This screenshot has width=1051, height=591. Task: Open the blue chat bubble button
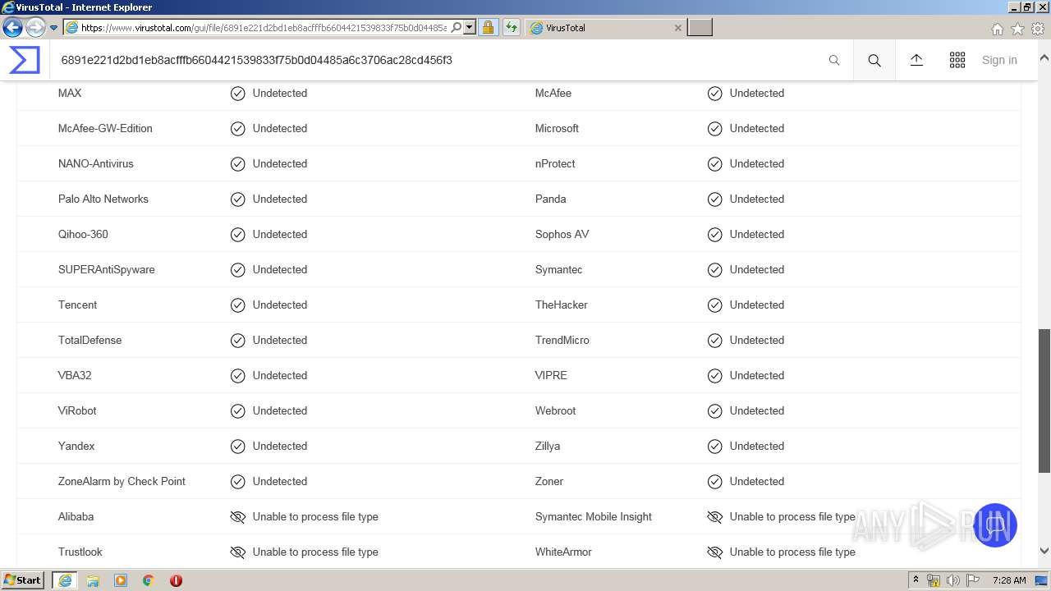coord(994,525)
